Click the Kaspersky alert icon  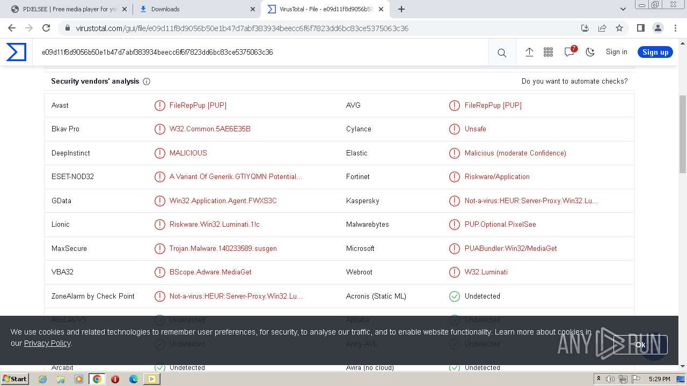coord(455,201)
